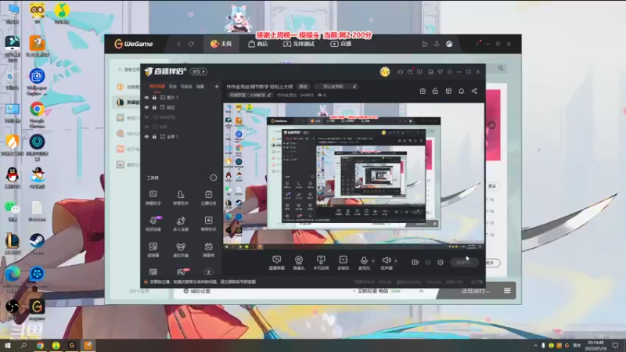Select the first highlighted scene tab
Image resolution: width=626 pixels, height=352 pixels.
[x=157, y=86]
